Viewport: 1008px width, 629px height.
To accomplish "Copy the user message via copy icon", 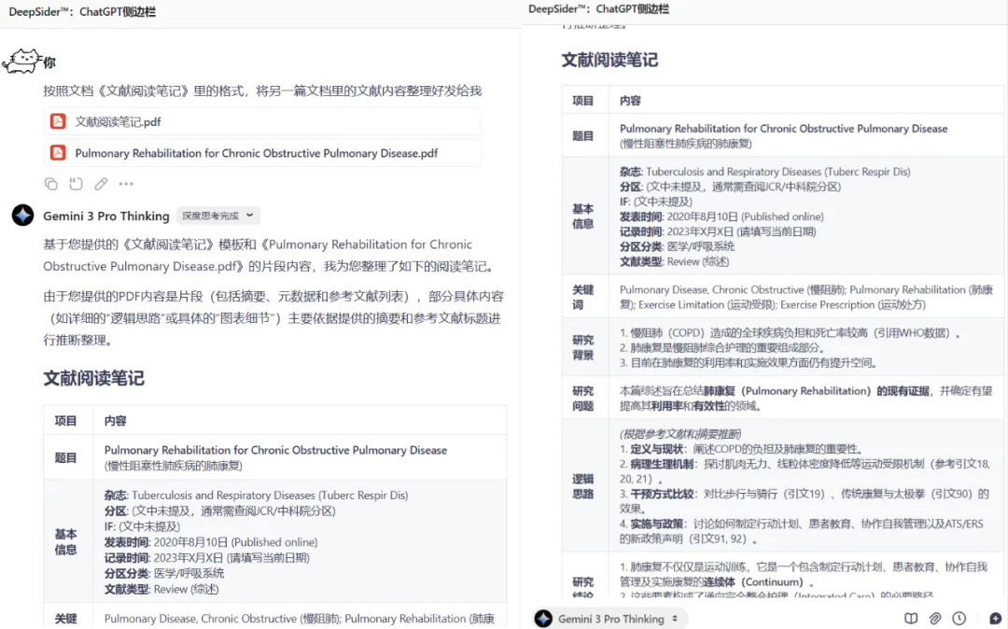I will 51,184.
